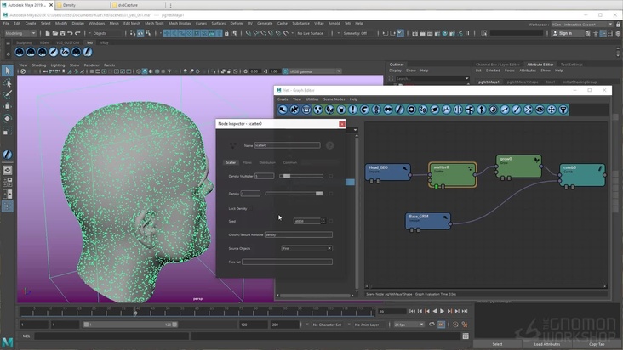The height and width of the screenshot is (350, 623).
Task: Open Scene Nodes menu in Graph Editor
Action: 334,99
